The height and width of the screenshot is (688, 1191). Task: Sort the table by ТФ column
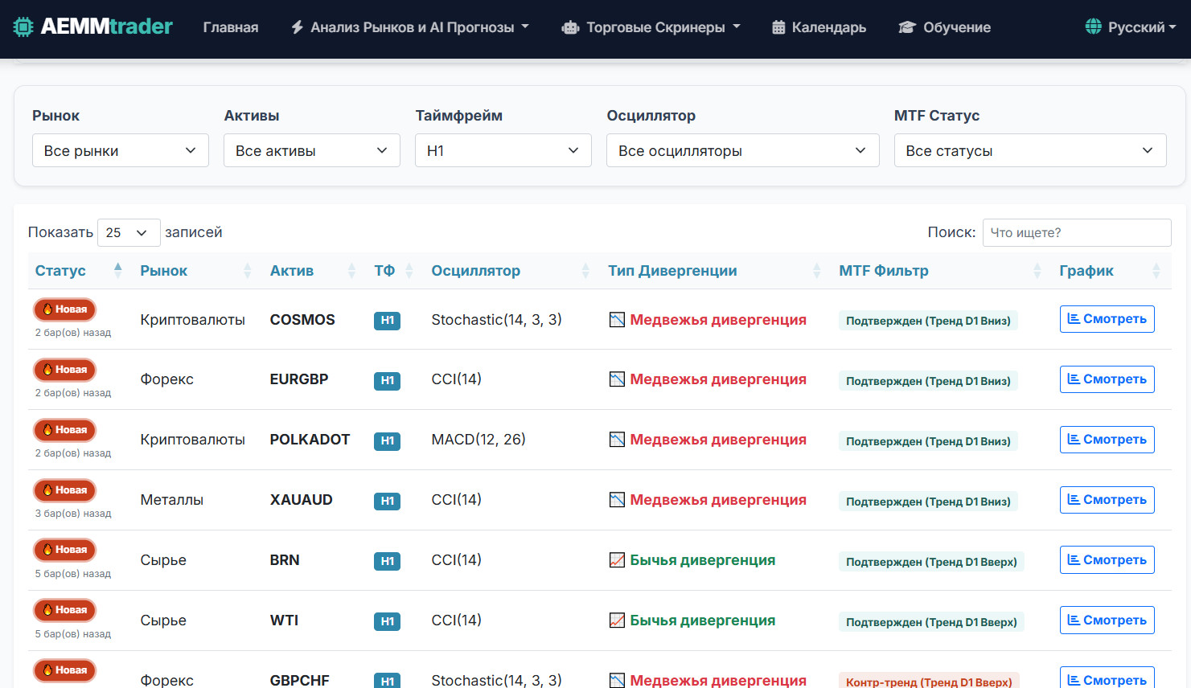[x=393, y=271]
